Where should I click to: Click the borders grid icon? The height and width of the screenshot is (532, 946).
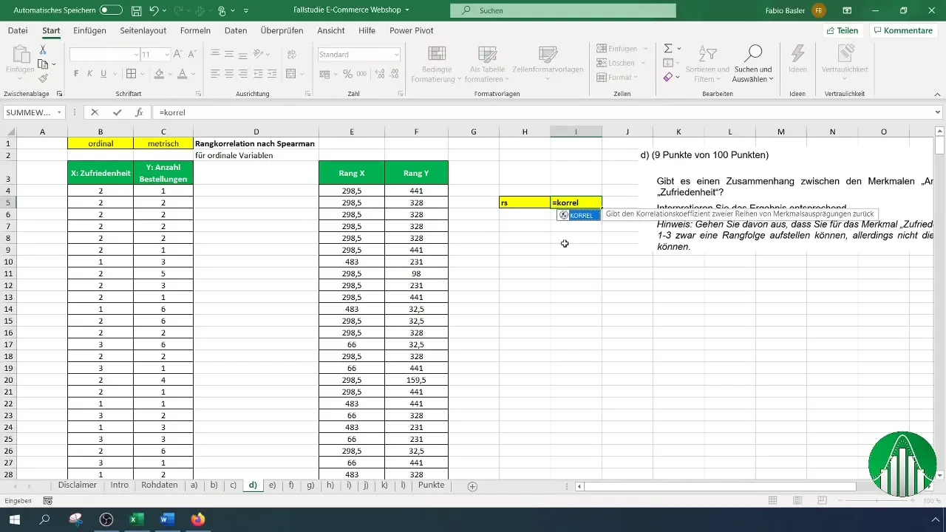[131, 74]
